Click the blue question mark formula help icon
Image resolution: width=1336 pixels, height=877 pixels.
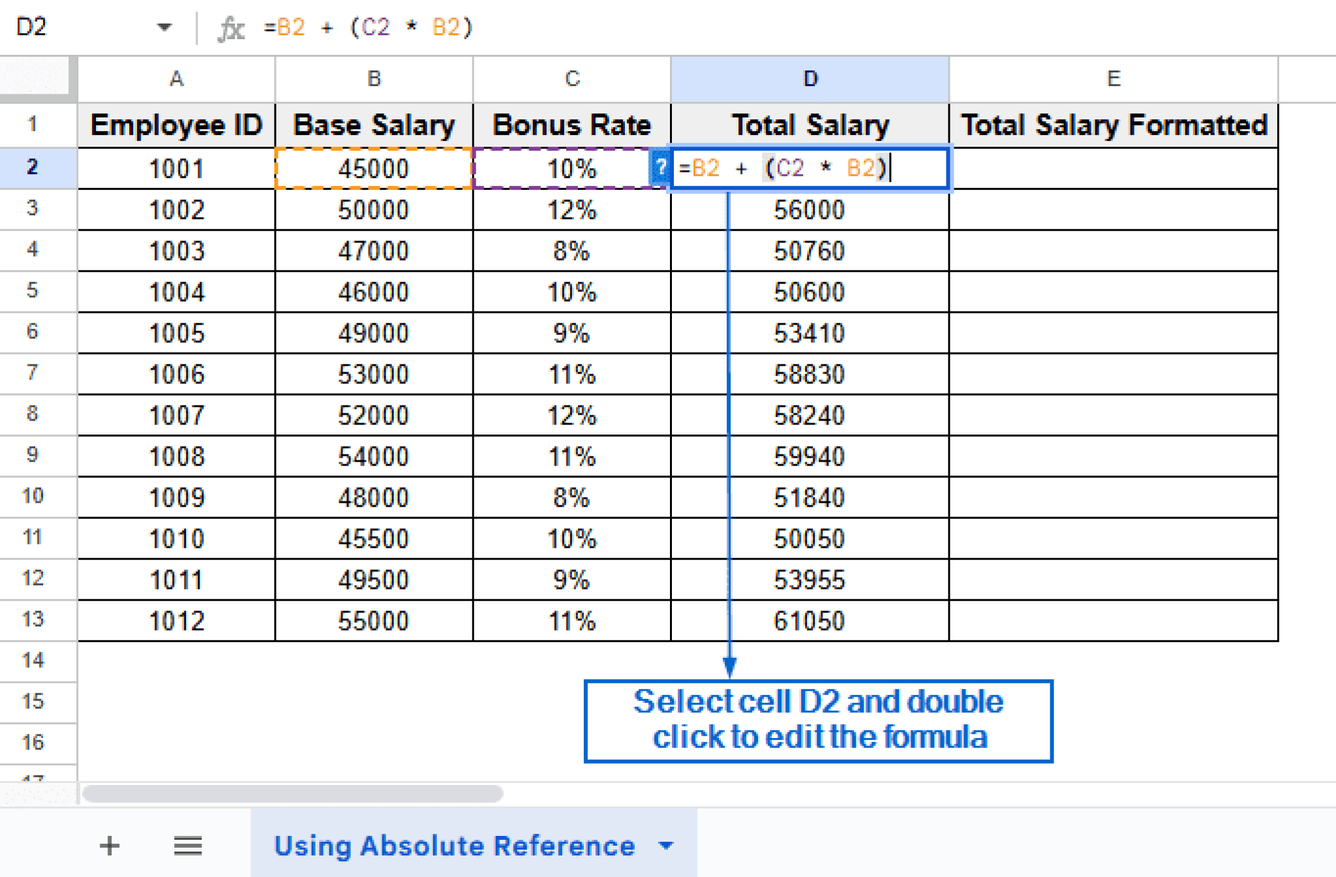point(660,168)
